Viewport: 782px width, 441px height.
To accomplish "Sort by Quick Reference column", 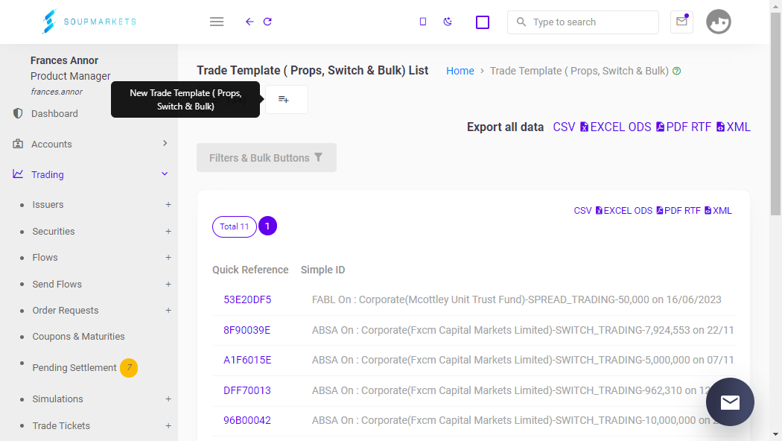I will pos(250,270).
